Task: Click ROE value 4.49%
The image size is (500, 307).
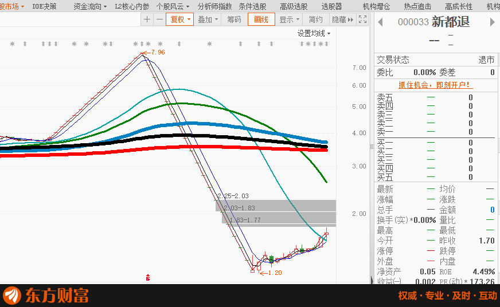Action: pyautogui.click(x=484, y=271)
